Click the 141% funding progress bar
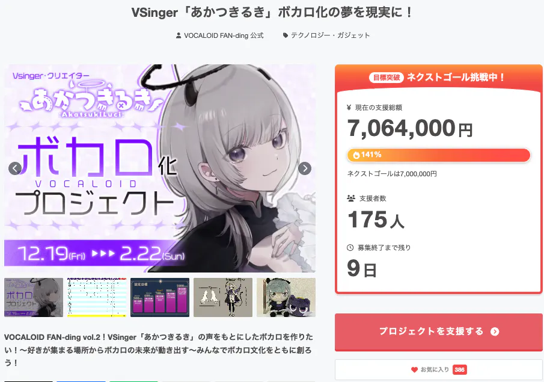The height and width of the screenshot is (382, 544). click(439, 155)
